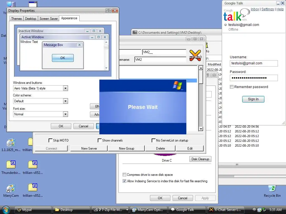Screen dimensions: 286x214
Task: Click New Group button in X-Chat
Action: (x=127, y=149)
